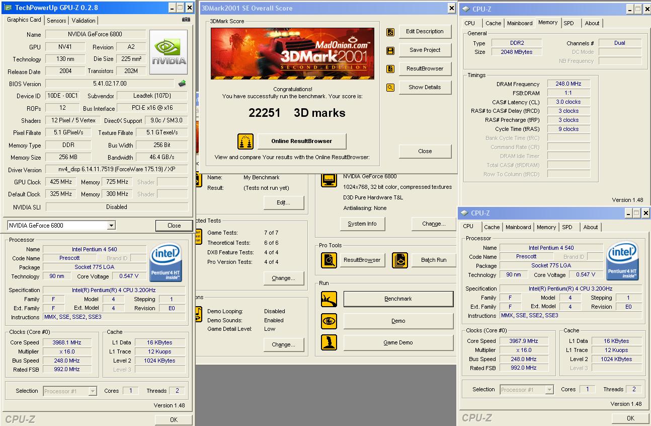Image resolution: width=651 pixels, height=426 pixels.
Task: Click the Pro Tools ResultBrowser magnifier icon
Action: pos(329,260)
